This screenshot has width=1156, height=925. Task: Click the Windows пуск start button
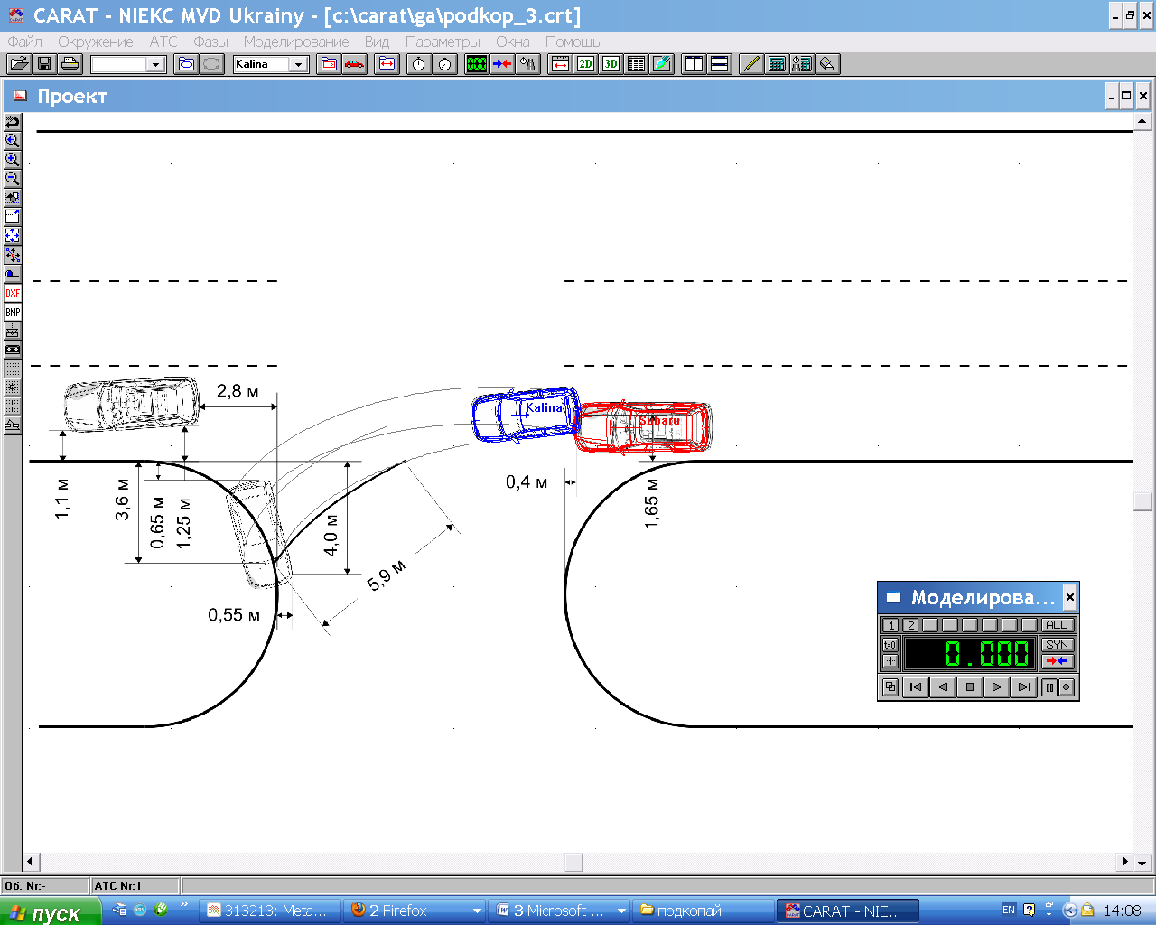click(50, 911)
